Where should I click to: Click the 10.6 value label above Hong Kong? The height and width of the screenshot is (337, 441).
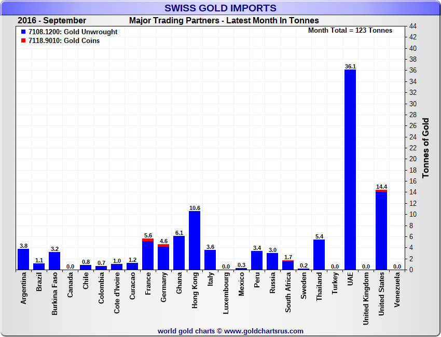195,208
